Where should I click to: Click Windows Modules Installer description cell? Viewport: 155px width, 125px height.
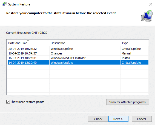tap(68, 58)
